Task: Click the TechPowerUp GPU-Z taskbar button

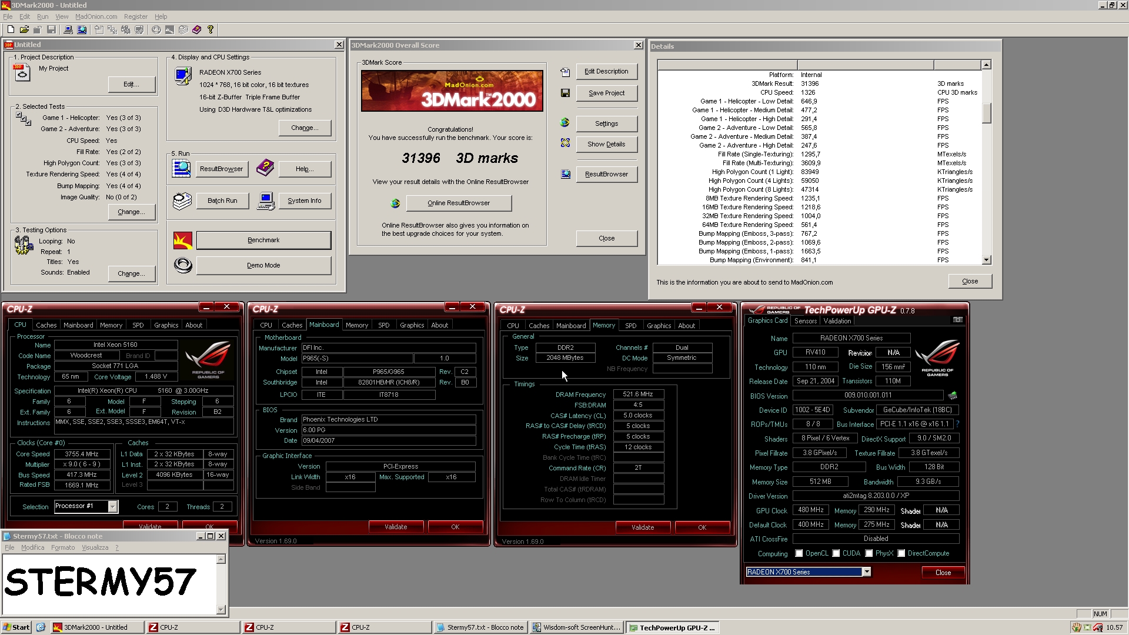Action: 673,627
